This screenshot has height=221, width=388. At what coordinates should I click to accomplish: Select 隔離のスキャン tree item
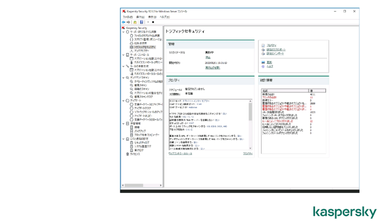point(141,89)
